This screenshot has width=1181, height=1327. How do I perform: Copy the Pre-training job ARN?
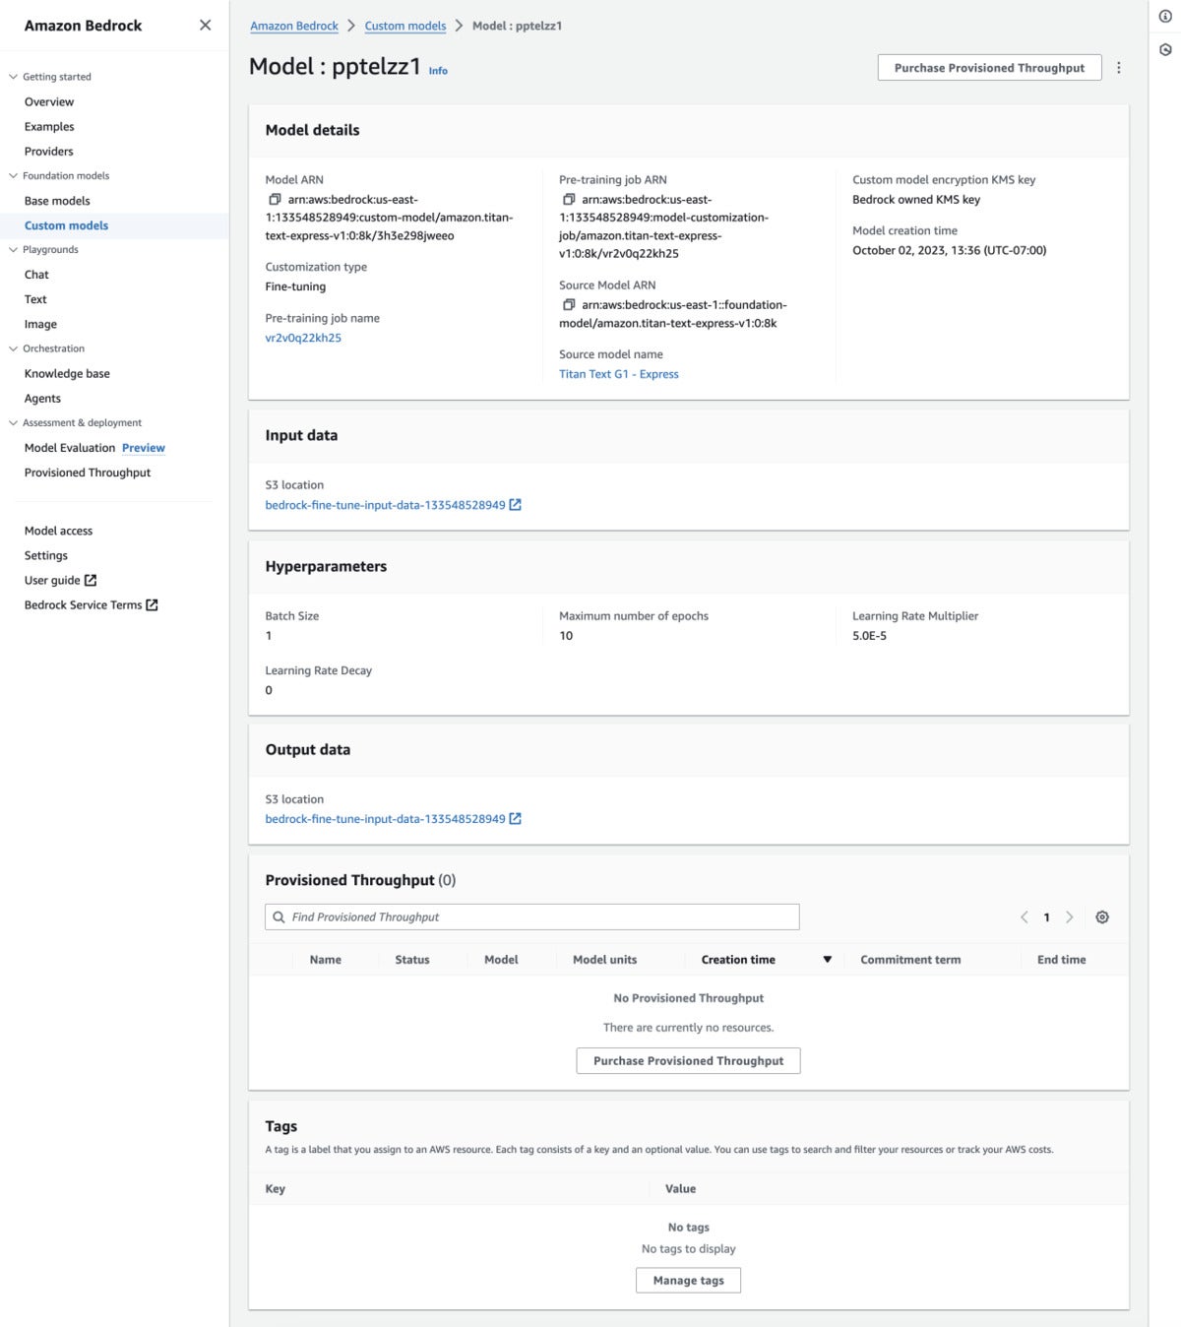pyautogui.click(x=569, y=200)
